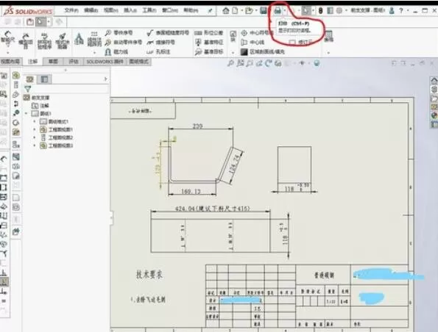Viewport: 438px width, 332px height.
Task: Open the Appearances color ball in the right pane
Action: tap(434, 115)
